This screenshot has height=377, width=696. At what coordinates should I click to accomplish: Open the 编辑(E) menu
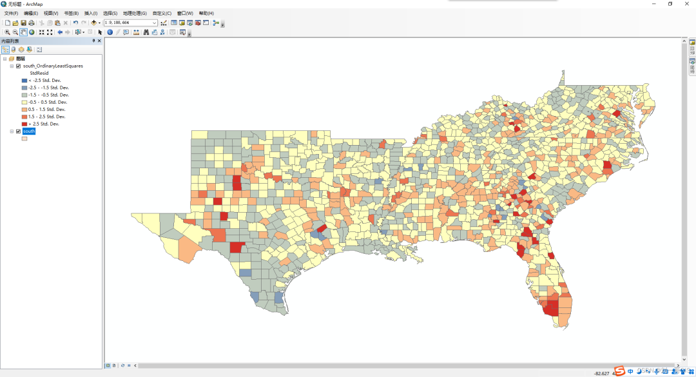click(31, 14)
